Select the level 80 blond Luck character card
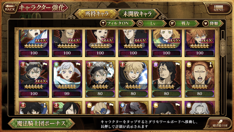Viewport: 234px width, 132px height. [133, 79]
